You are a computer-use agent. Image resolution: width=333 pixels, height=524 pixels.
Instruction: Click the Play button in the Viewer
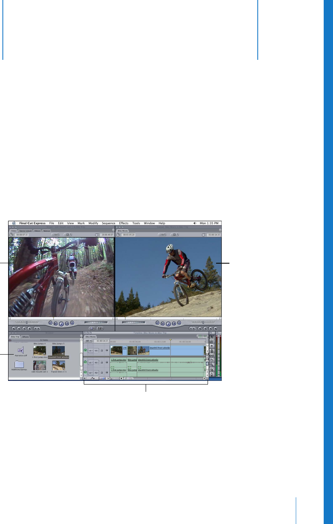[62, 323]
